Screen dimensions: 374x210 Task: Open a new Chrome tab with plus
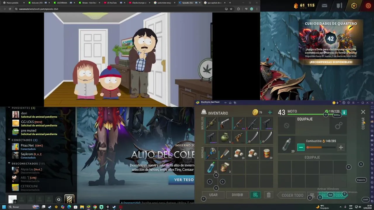(x=230, y=3)
